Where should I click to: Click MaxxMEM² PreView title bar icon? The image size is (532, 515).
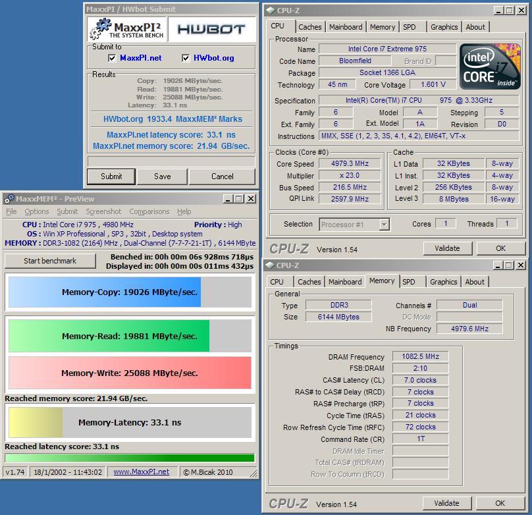(9, 198)
